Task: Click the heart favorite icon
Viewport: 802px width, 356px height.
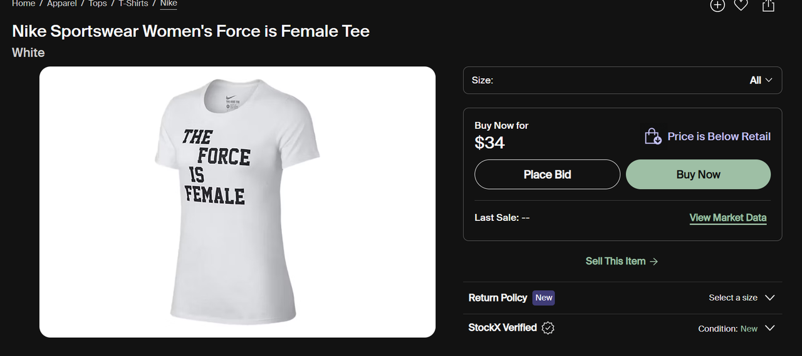Action: tap(741, 5)
